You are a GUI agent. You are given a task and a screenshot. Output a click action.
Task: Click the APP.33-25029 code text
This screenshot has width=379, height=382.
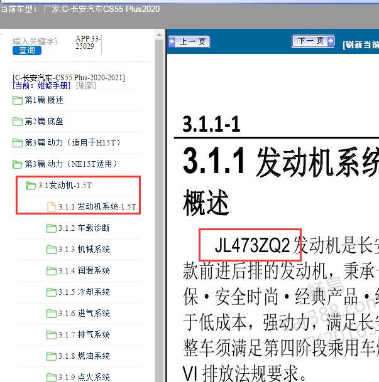[88, 43]
